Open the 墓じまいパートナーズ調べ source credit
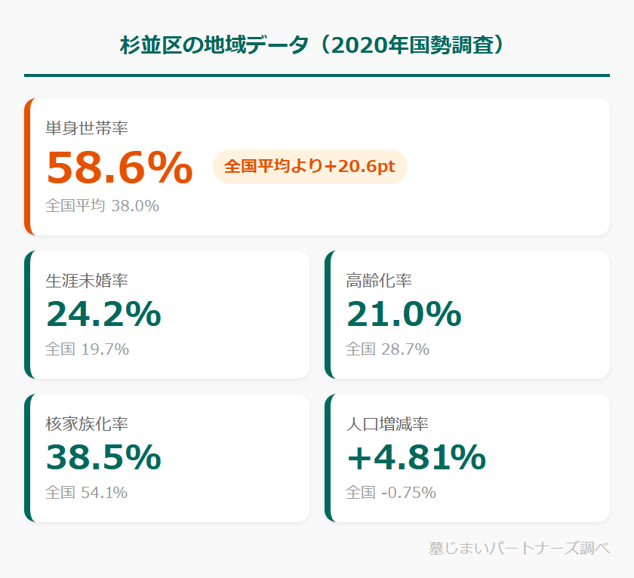The image size is (634, 578). pyautogui.click(x=519, y=548)
